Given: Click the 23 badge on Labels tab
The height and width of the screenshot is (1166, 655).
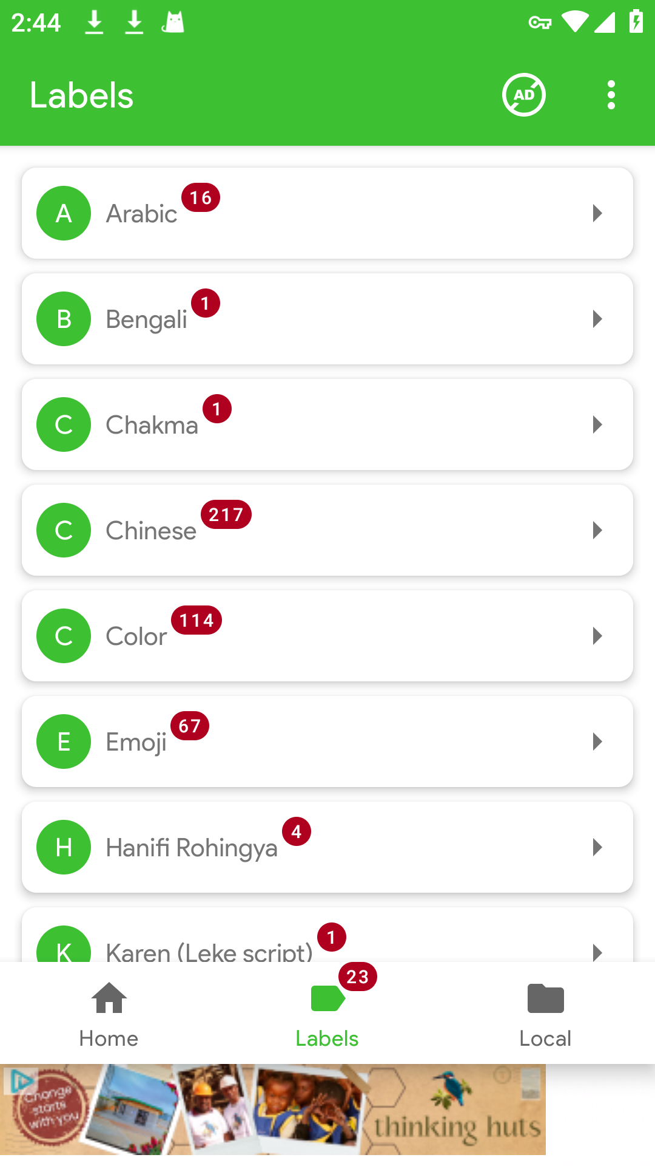Looking at the screenshot, I should 358,977.
